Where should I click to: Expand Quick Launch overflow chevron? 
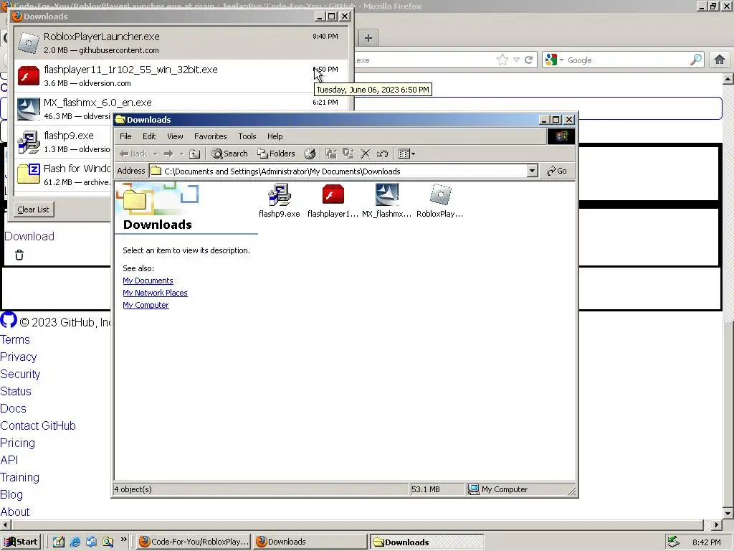coord(124,540)
